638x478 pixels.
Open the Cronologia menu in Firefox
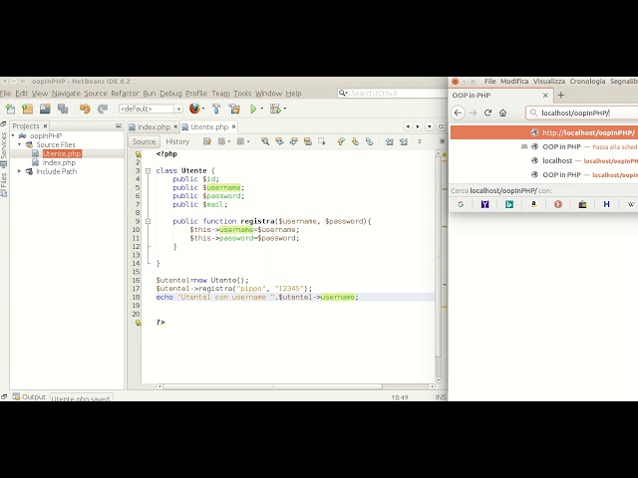(587, 82)
